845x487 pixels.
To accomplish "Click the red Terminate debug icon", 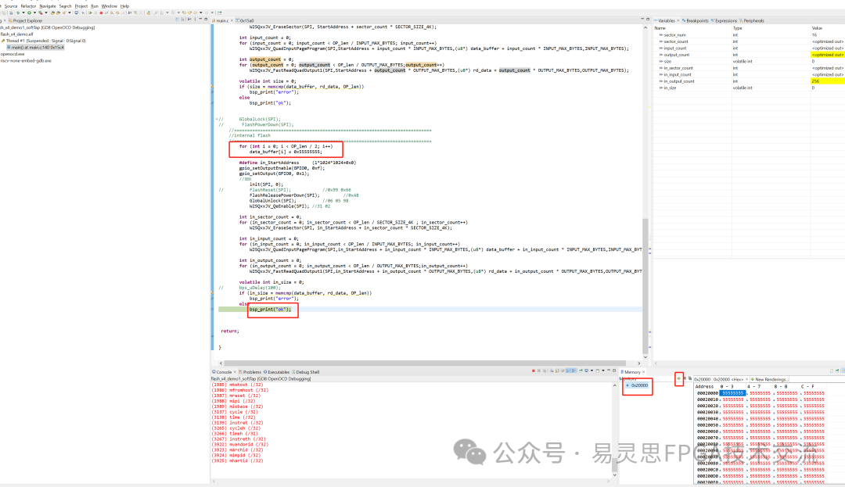I will click(101, 13).
